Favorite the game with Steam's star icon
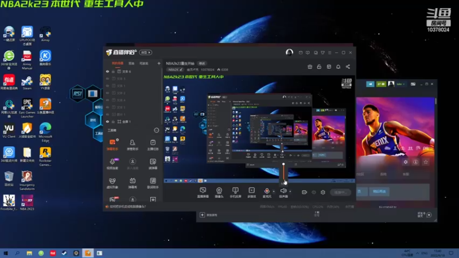 (x=426, y=162)
